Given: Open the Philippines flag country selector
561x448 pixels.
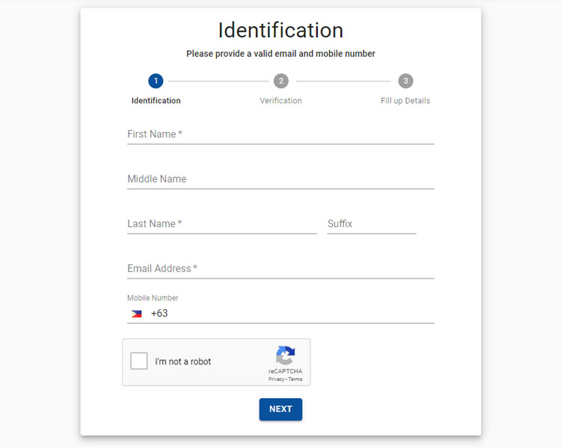Looking at the screenshot, I should 136,314.
